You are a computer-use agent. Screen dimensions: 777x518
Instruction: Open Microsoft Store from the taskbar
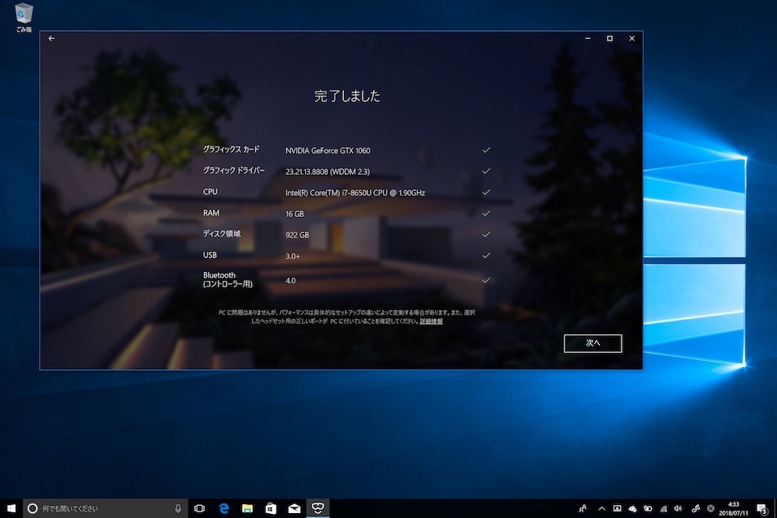pos(271,508)
